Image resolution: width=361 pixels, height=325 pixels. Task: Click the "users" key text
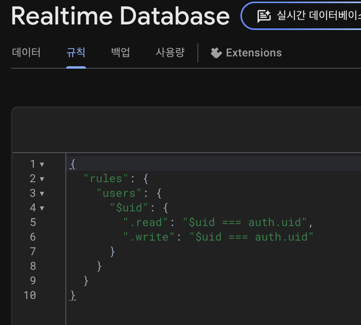click(x=119, y=193)
